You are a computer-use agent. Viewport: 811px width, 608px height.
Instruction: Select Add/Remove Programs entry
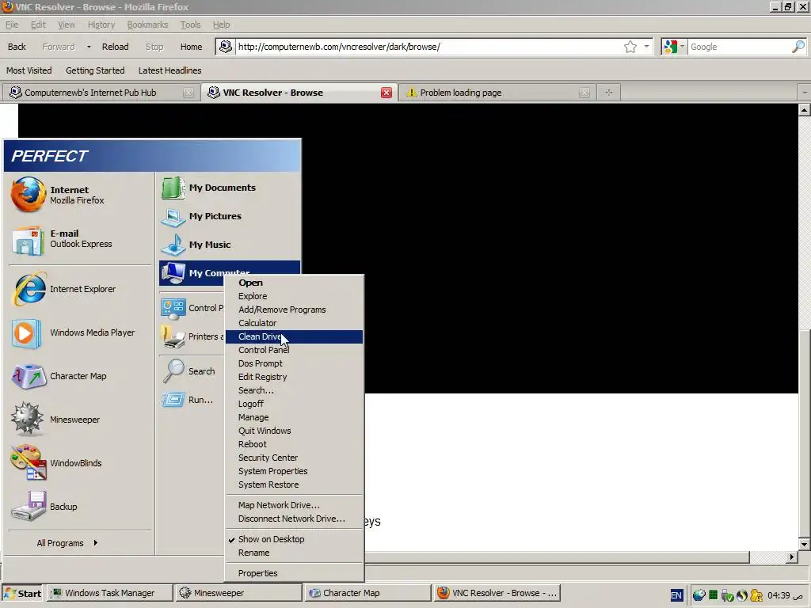(295, 310)
